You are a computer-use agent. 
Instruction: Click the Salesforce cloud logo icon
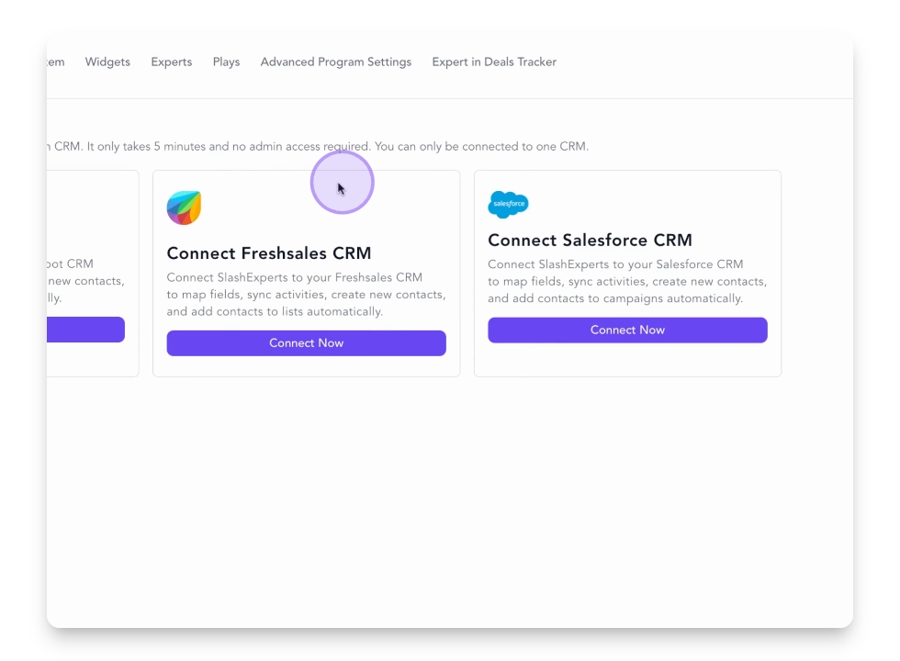[x=508, y=204]
